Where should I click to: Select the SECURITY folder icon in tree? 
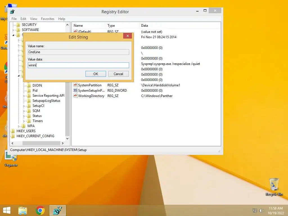(x=18, y=25)
